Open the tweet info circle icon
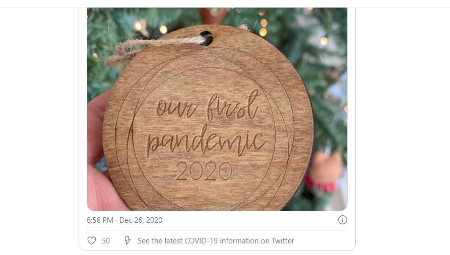 pos(342,220)
